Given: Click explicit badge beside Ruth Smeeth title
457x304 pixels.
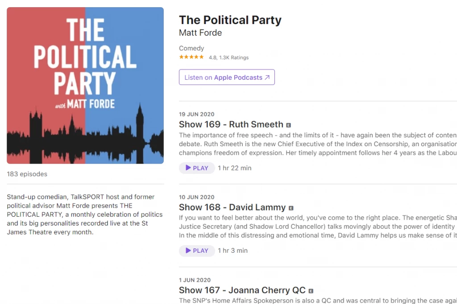Looking at the screenshot, I should 289,125.
